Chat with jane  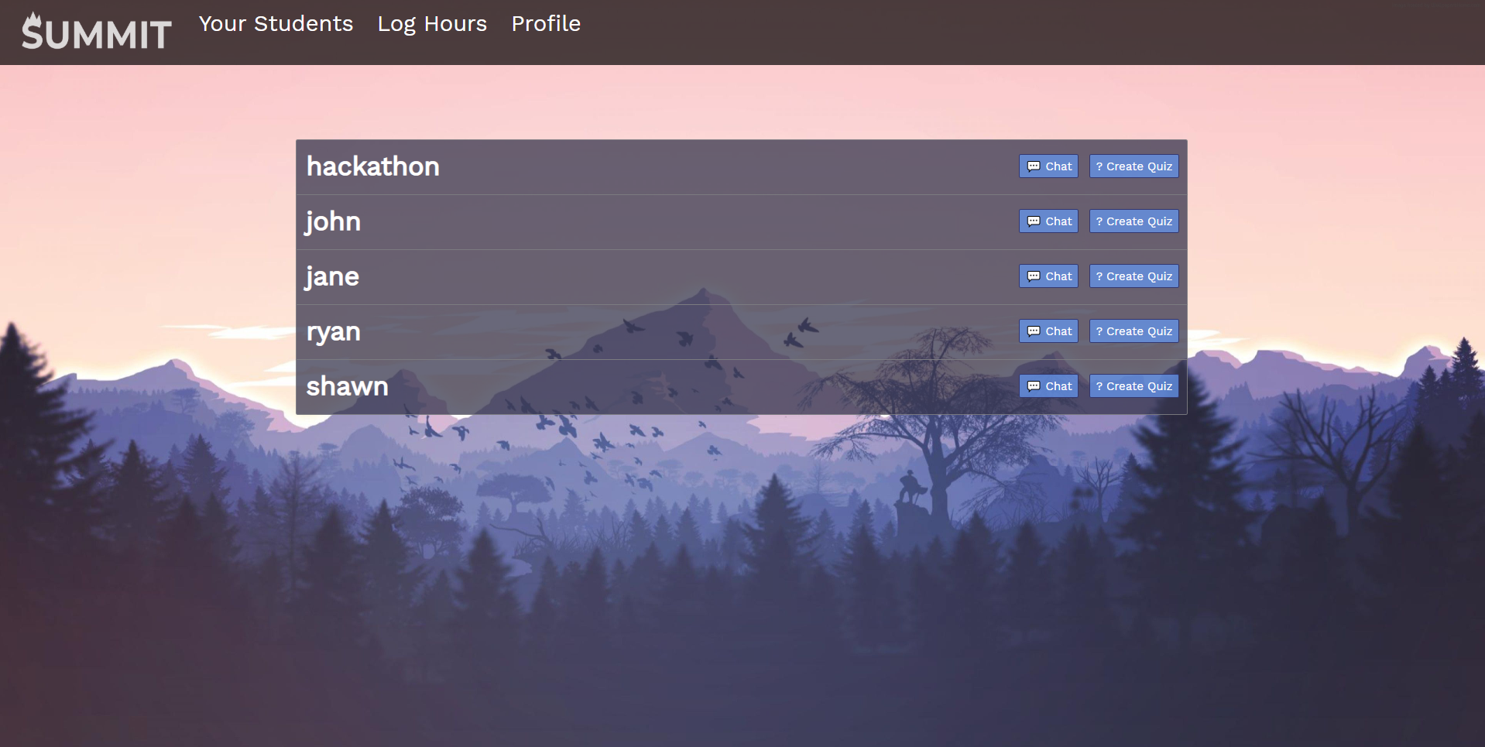tap(1048, 276)
